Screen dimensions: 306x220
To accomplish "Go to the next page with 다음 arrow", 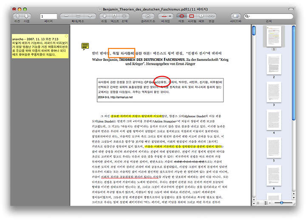I will [26, 16].
